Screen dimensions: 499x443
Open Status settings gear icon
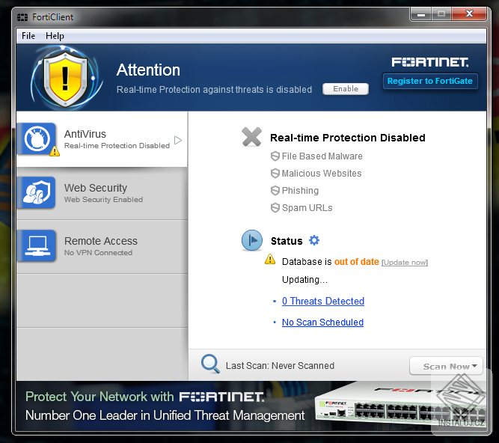tap(314, 240)
